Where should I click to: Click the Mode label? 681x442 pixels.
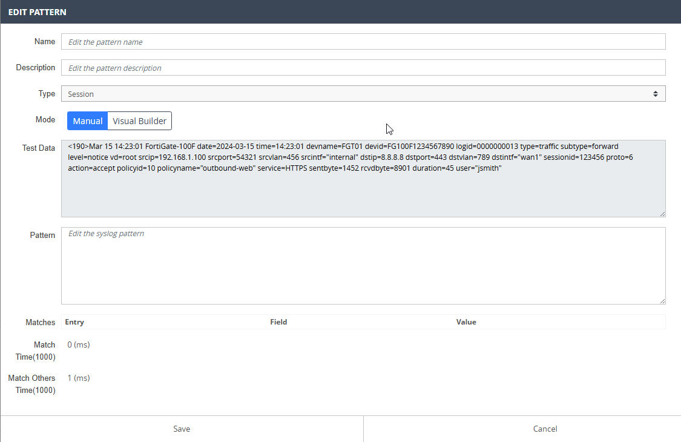45,119
